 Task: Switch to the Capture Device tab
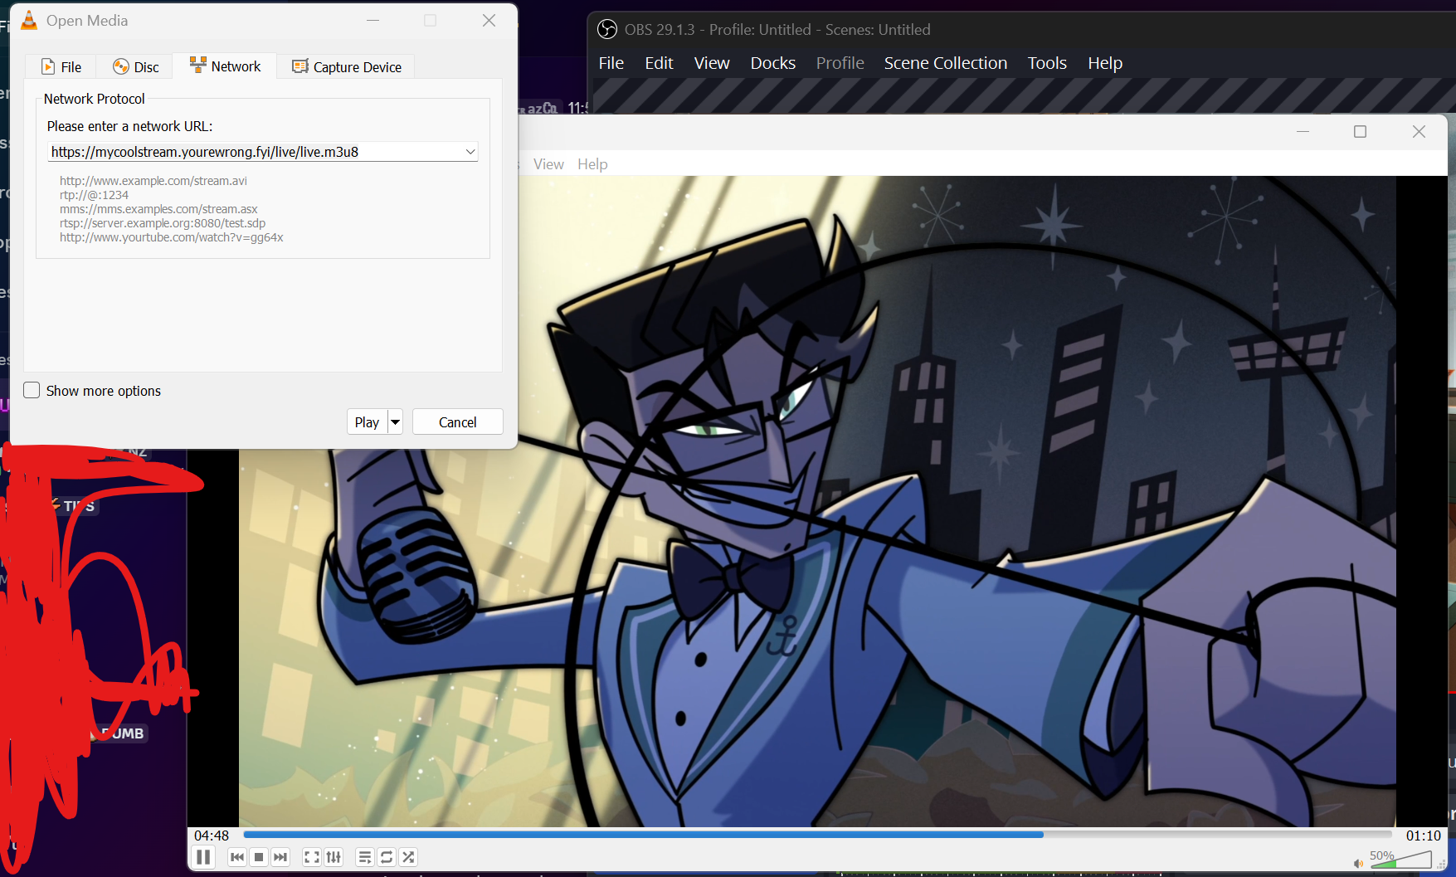click(x=347, y=67)
